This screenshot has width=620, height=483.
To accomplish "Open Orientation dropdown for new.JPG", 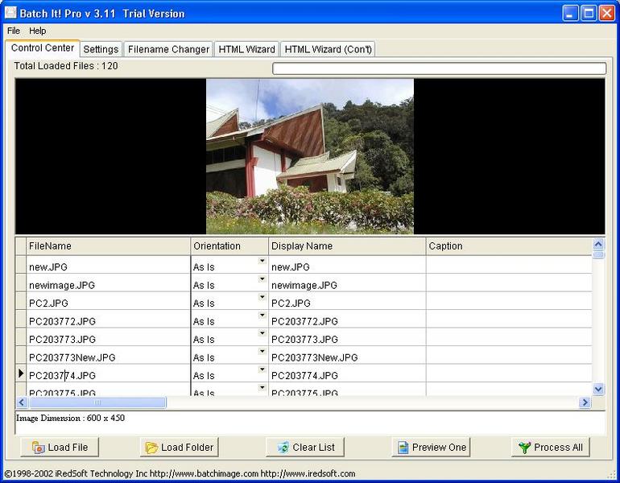I will 262,261.
